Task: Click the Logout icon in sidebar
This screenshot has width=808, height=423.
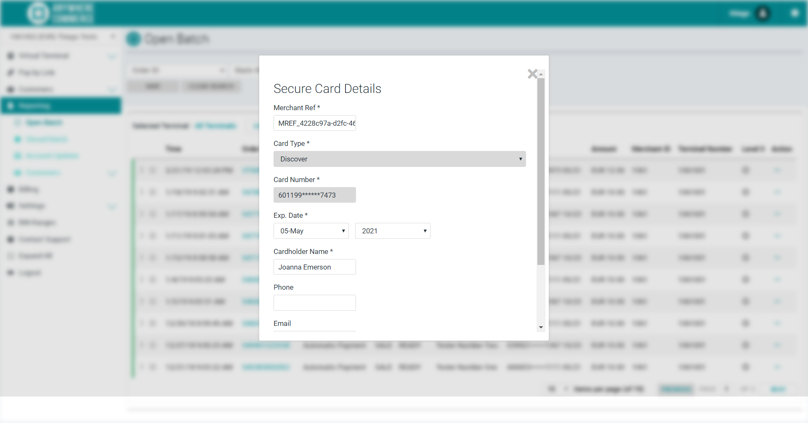Action: tap(11, 272)
